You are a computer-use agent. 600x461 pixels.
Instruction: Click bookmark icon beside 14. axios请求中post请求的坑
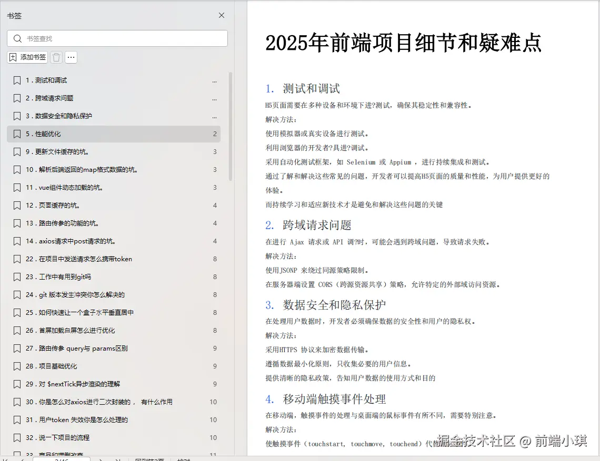coord(17,241)
